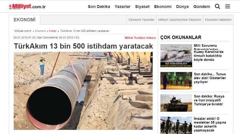Open the frozen swamp alligator thumbnail
The width and height of the screenshot is (240, 134).
coord(176,55)
